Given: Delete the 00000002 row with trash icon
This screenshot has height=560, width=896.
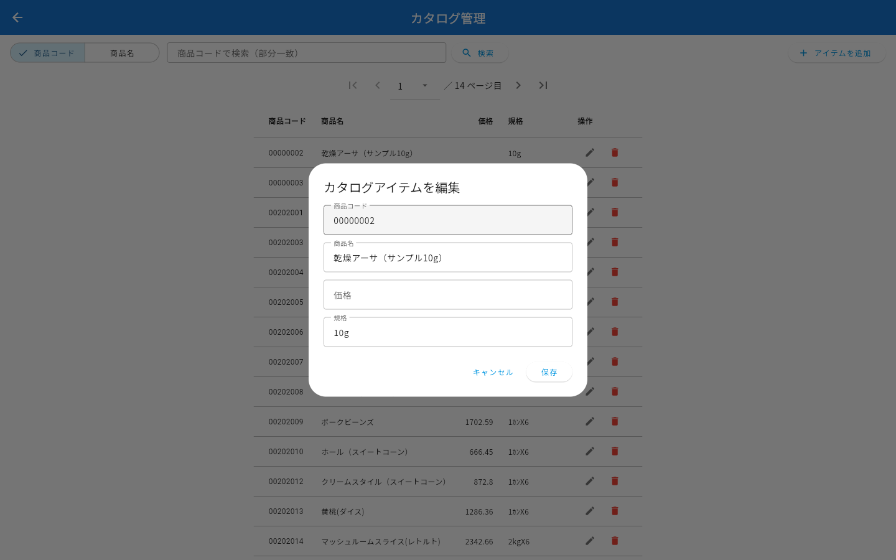Looking at the screenshot, I should click(615, 152).
